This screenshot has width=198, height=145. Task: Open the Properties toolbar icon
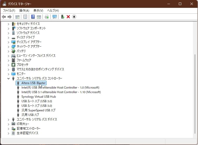pos(25,17)
